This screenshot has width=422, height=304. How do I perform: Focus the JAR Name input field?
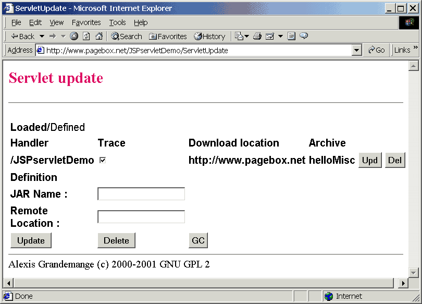pyautogui.click(x=141, y=194)
